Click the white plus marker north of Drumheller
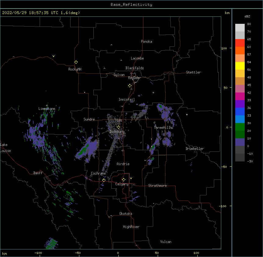 coord(187,114)
